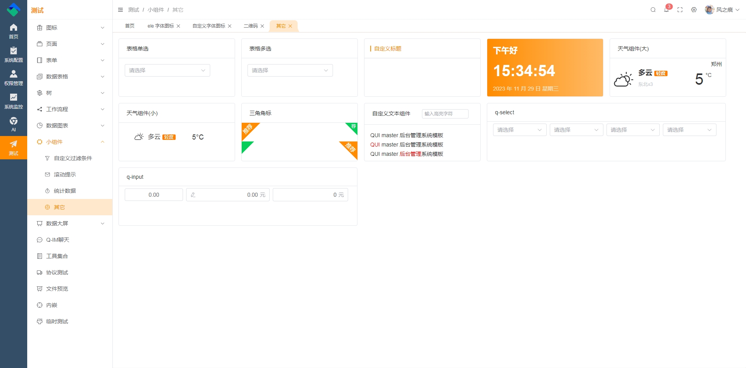
Task: Open the settings gear in header
Action: pyautogui.click(x=694, y=10)
